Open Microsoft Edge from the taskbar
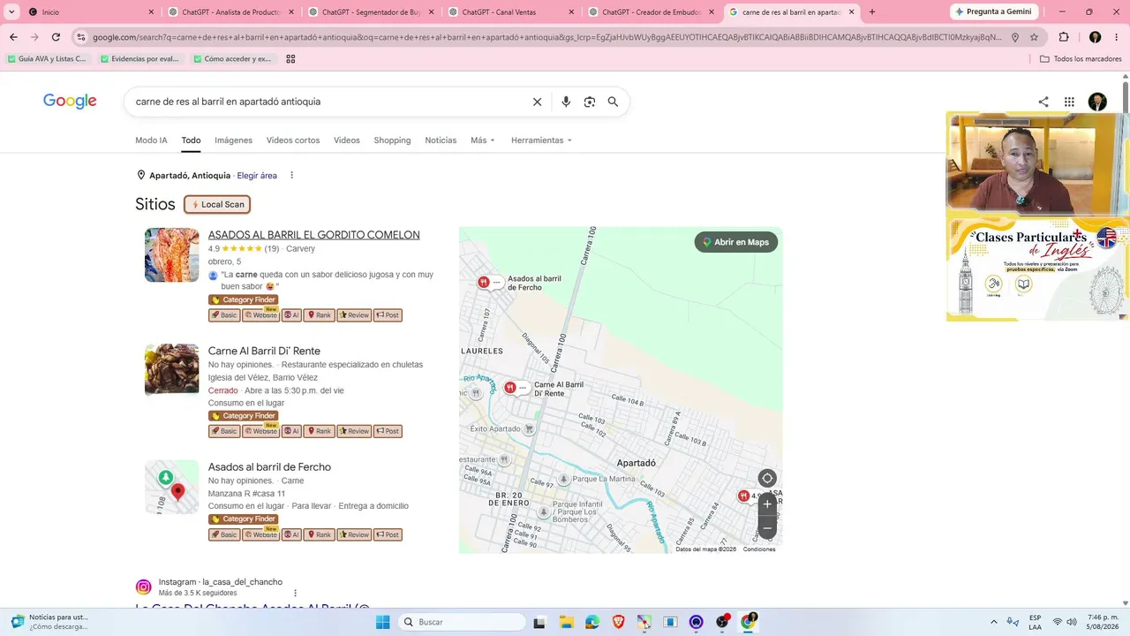Screen dimensions: 1130x636 tap(592, 622)
